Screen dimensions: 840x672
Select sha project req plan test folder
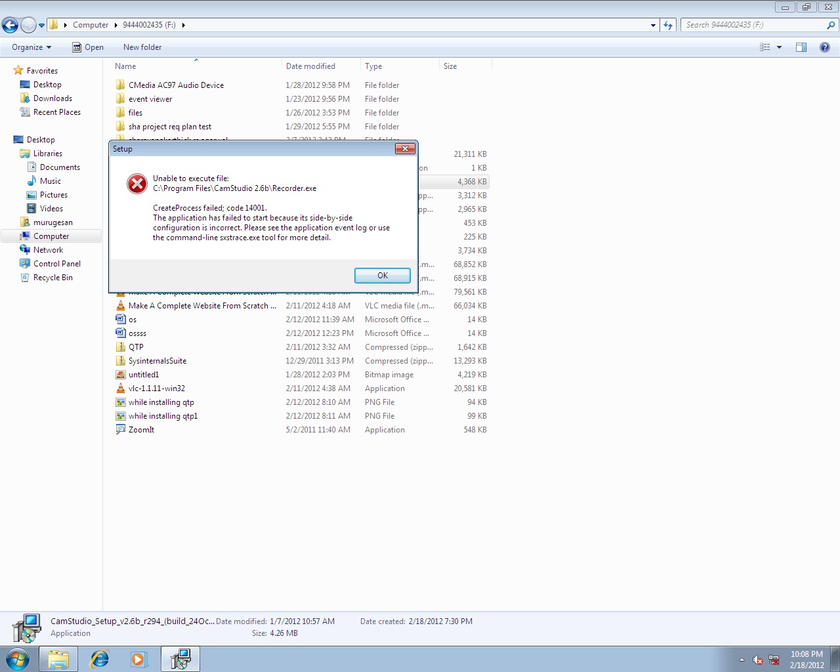tap(170, 127)
